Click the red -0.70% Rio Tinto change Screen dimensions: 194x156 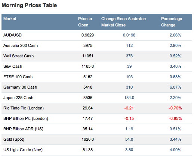(175, 108)
